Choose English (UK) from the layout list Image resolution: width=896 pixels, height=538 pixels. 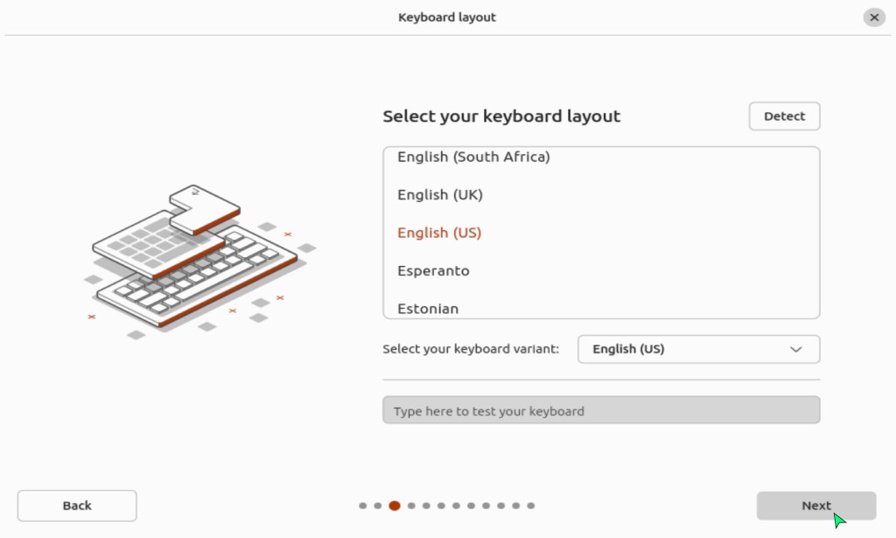[440, 195]
